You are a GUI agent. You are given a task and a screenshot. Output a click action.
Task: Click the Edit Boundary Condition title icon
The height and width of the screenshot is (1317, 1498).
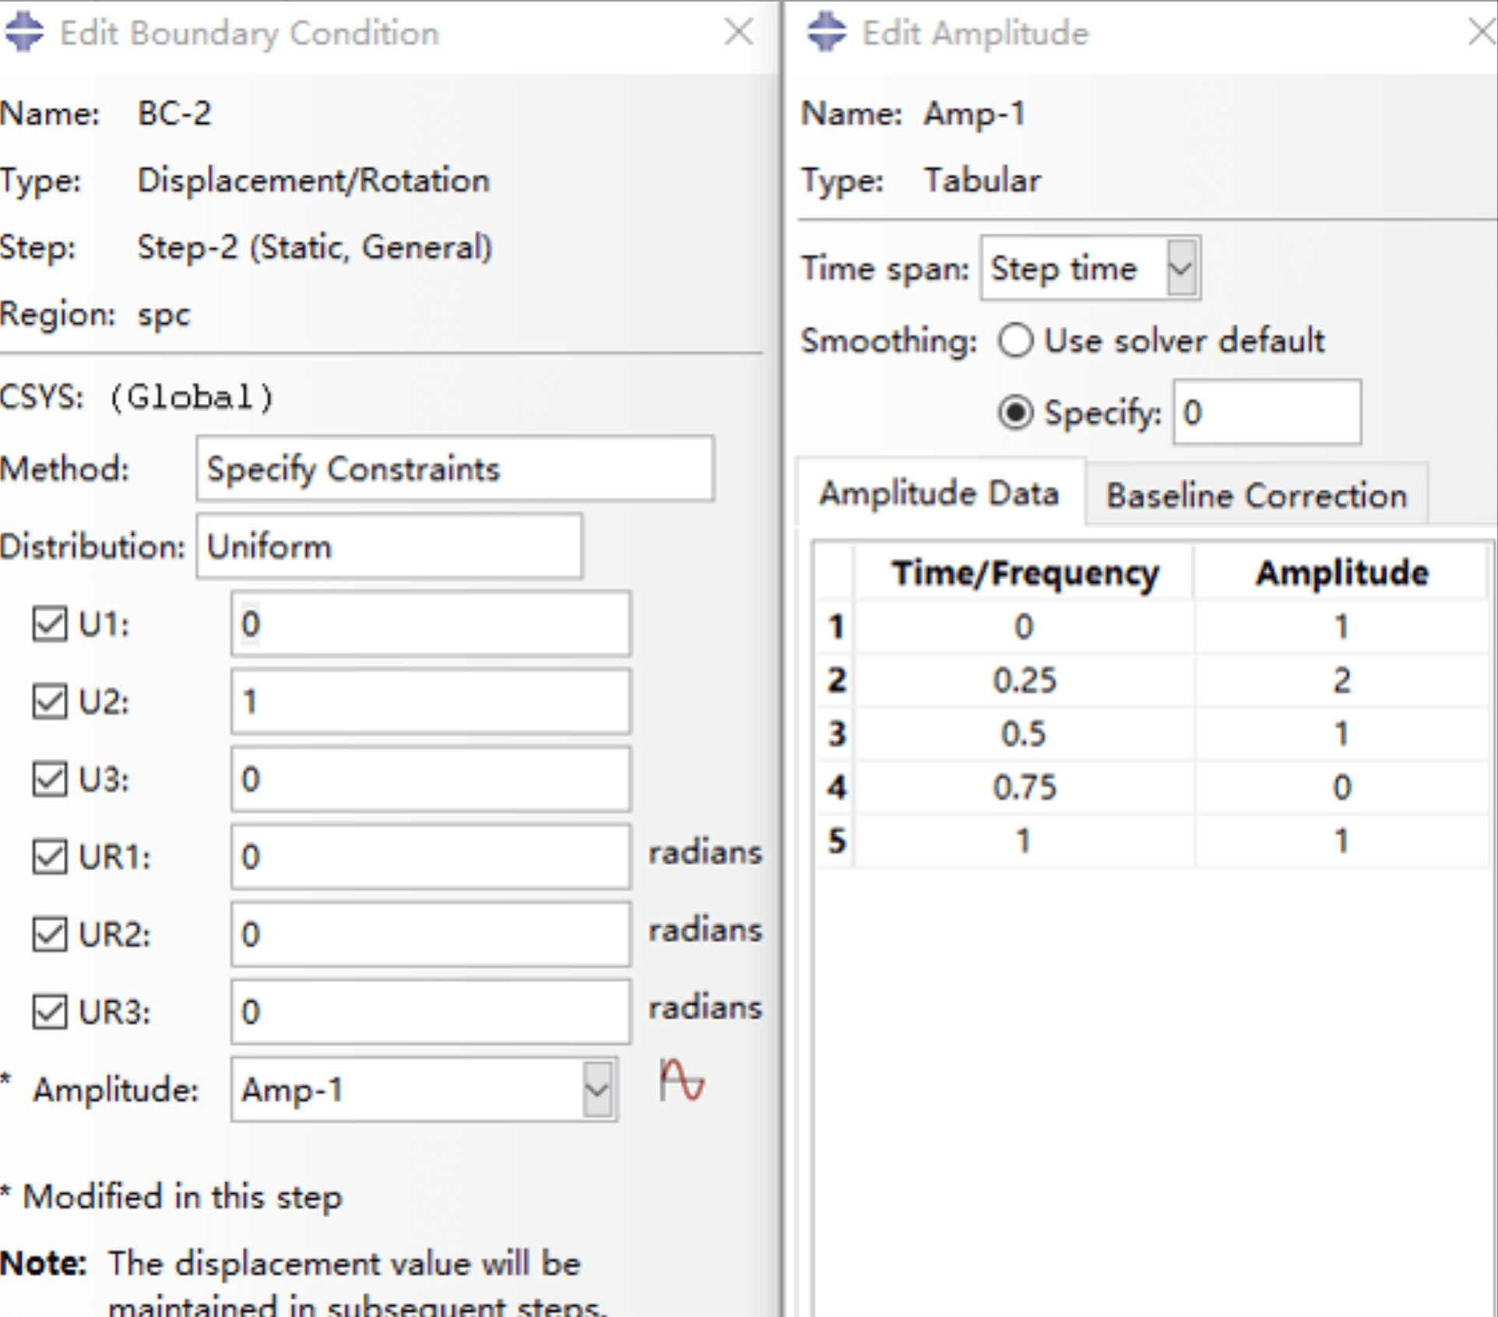pos(25,33)
